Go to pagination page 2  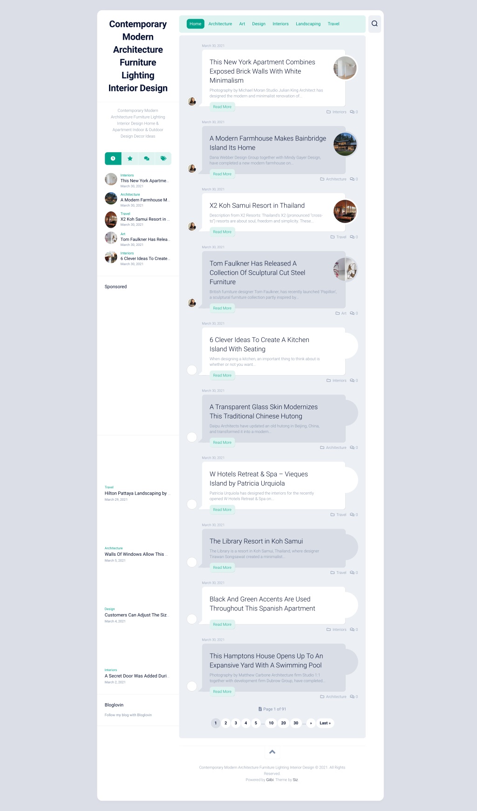pyautogui.click(x=226, y=723)
